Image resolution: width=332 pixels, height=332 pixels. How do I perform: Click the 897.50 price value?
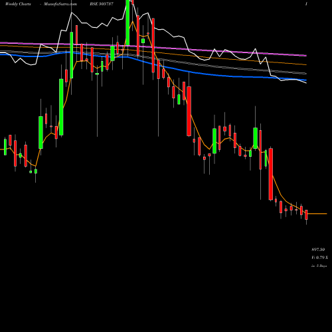[x=318, y=250]
